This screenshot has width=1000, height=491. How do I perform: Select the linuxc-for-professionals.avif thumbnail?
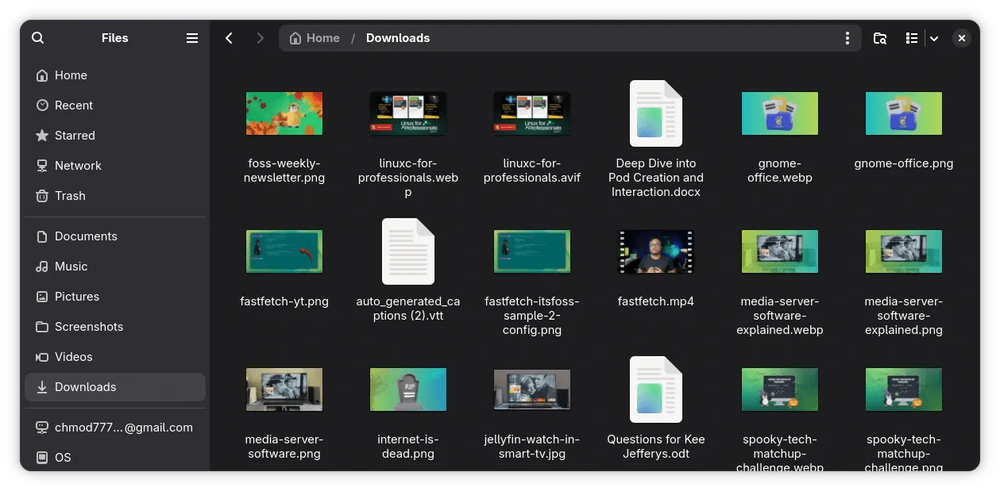532,113
